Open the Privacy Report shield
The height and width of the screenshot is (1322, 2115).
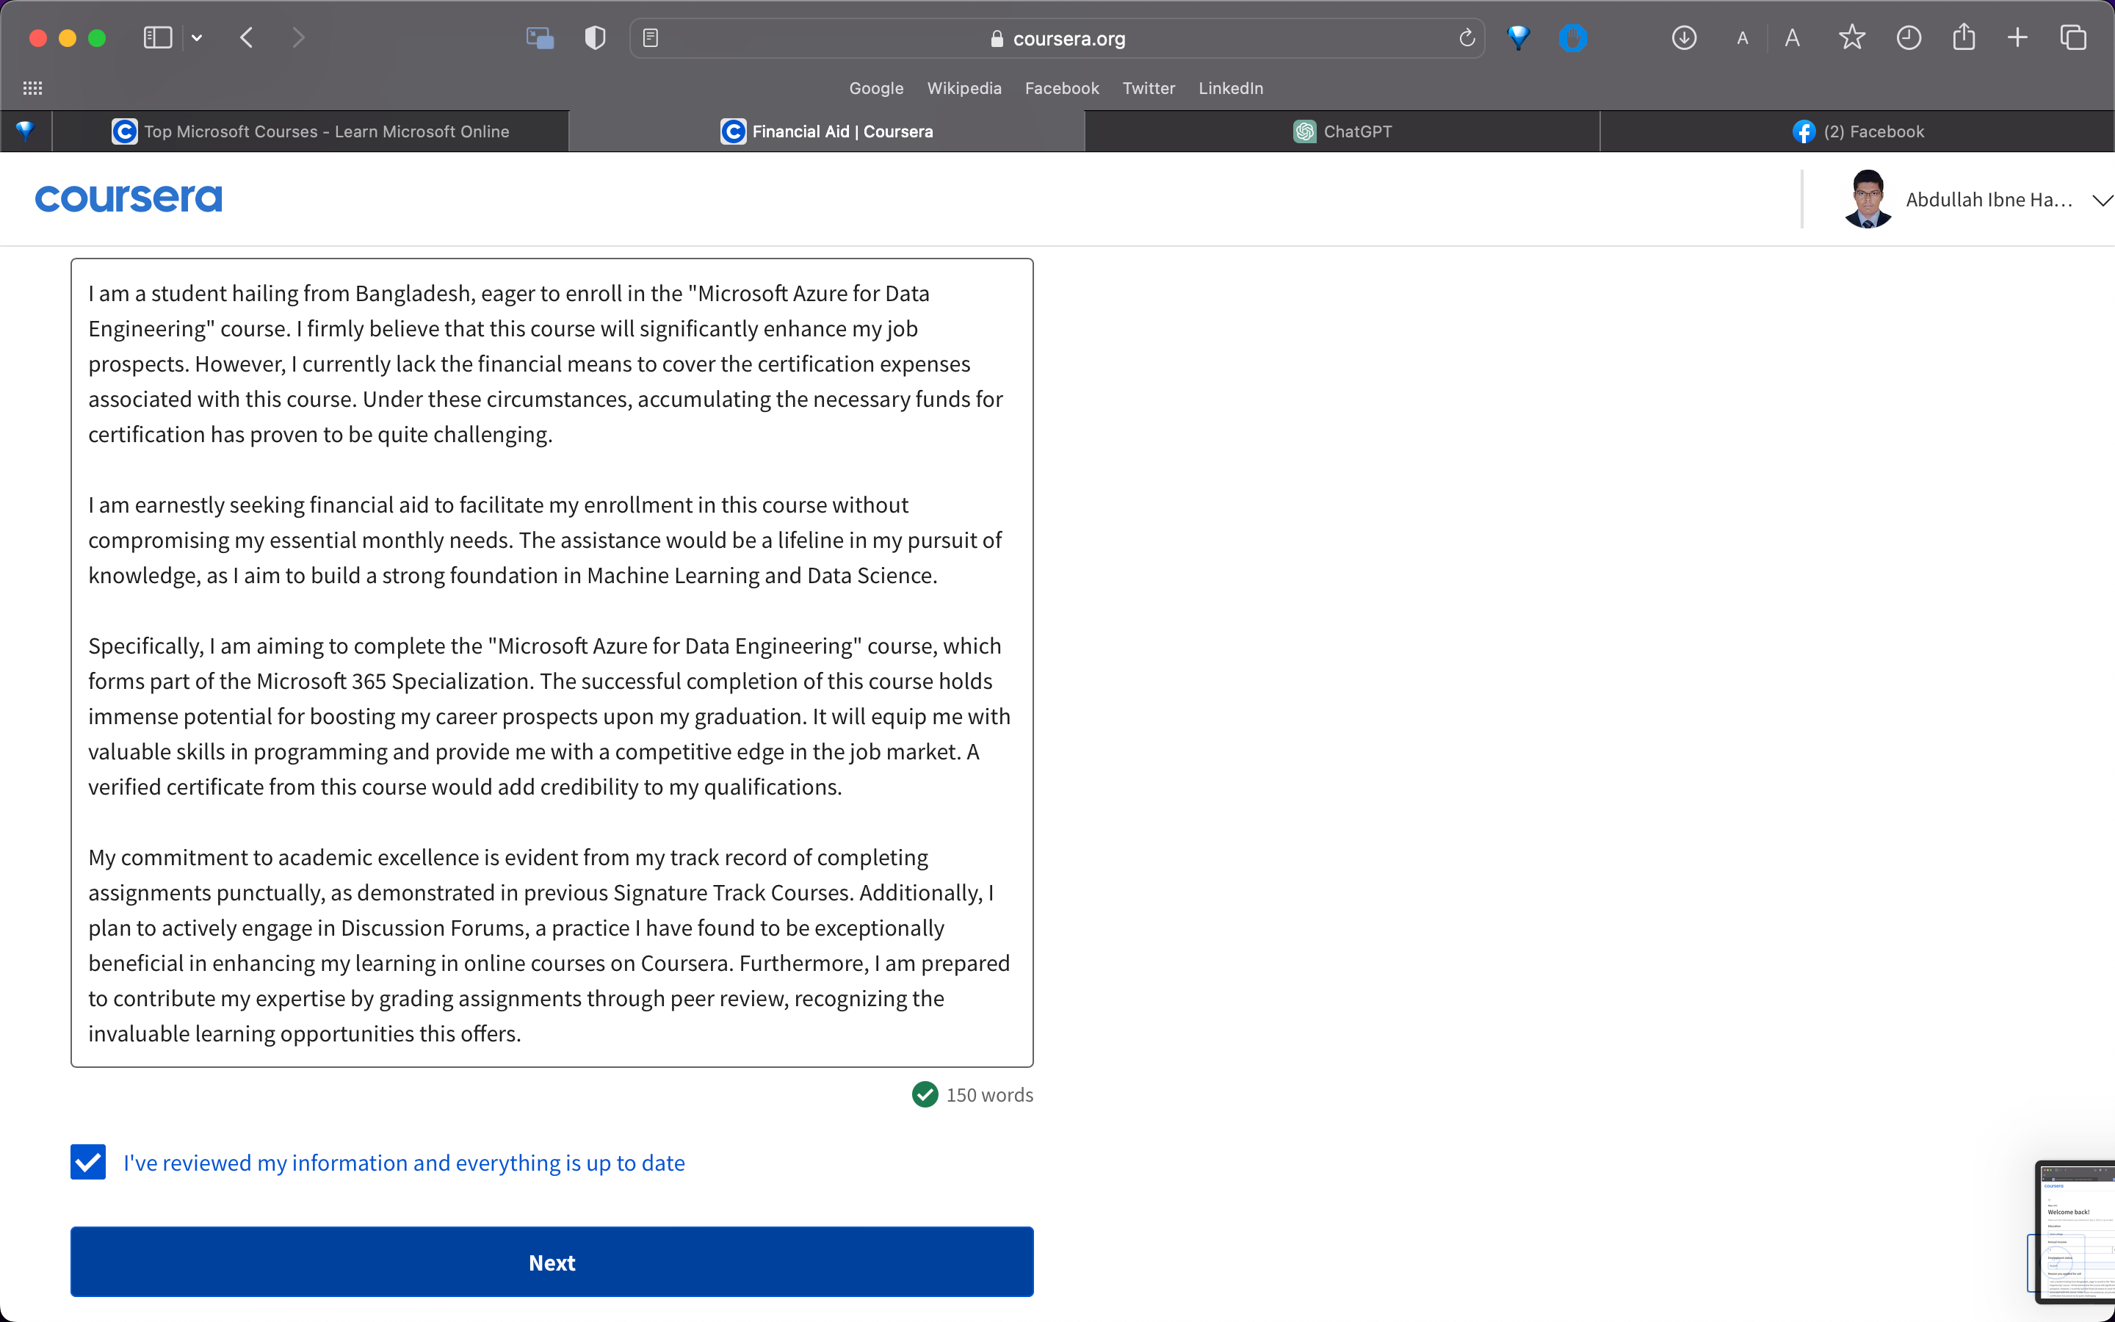pyautogui.click(x=593, y=37)
